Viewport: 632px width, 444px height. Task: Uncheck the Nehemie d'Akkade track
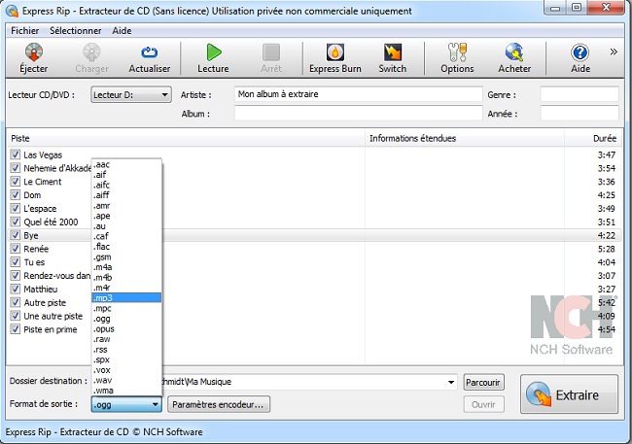coord(16,168)
